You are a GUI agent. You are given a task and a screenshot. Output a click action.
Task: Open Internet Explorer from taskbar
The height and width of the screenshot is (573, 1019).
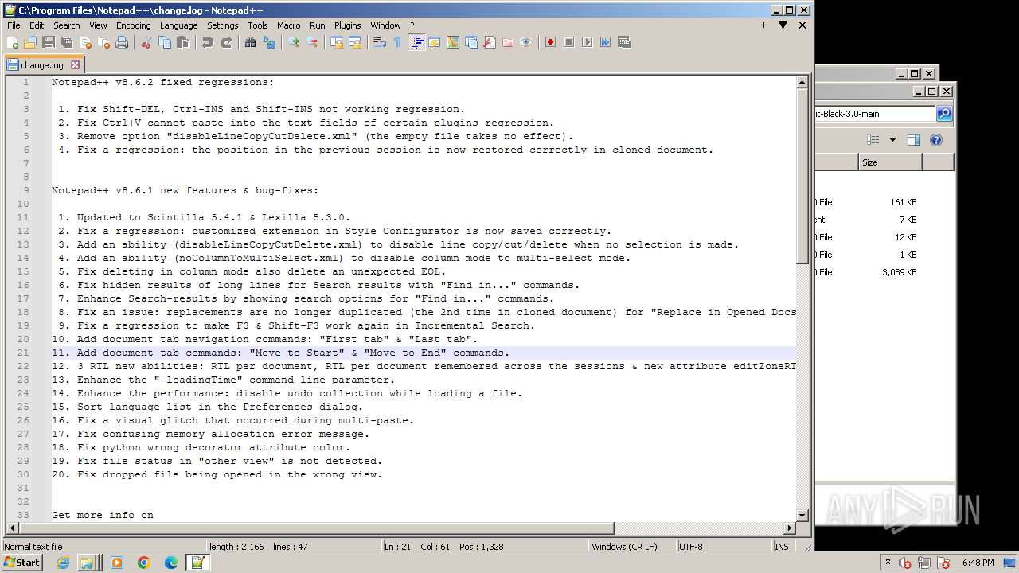[64, 563]
